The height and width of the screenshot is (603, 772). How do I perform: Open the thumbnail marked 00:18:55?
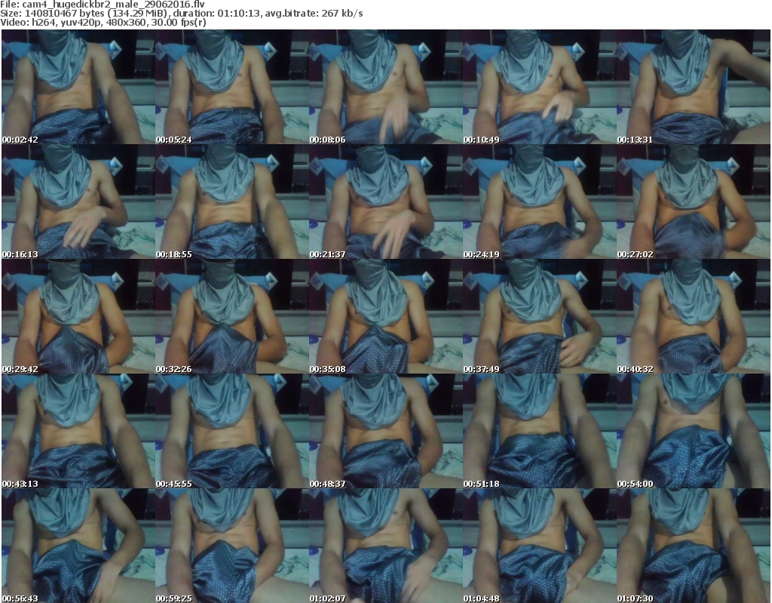pyautogui.click(x=232, y=202)
